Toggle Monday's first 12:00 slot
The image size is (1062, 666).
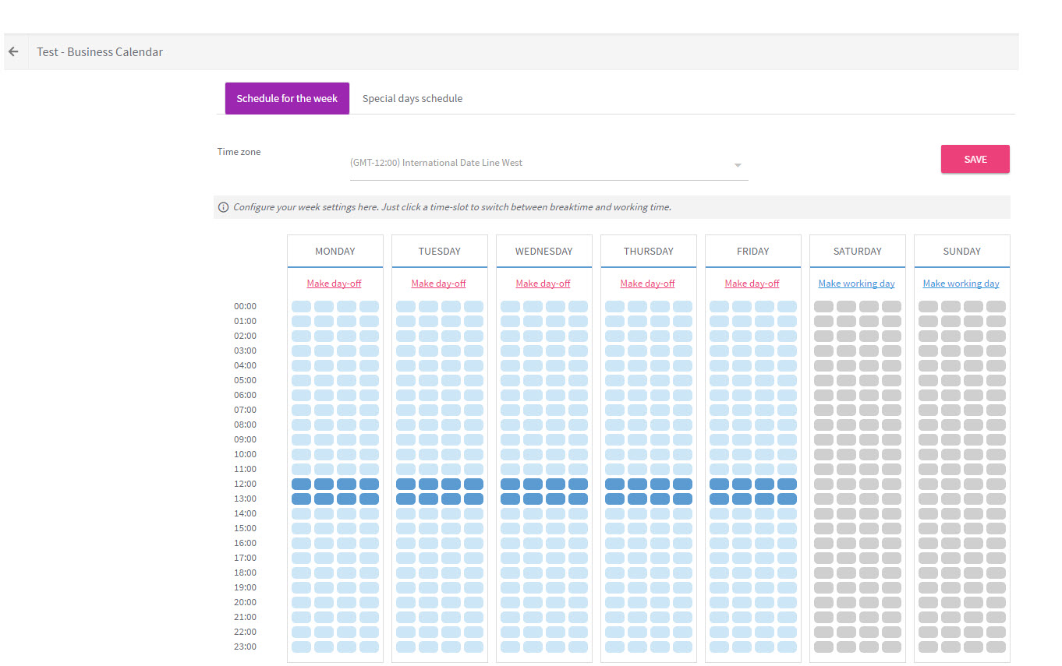301,485
